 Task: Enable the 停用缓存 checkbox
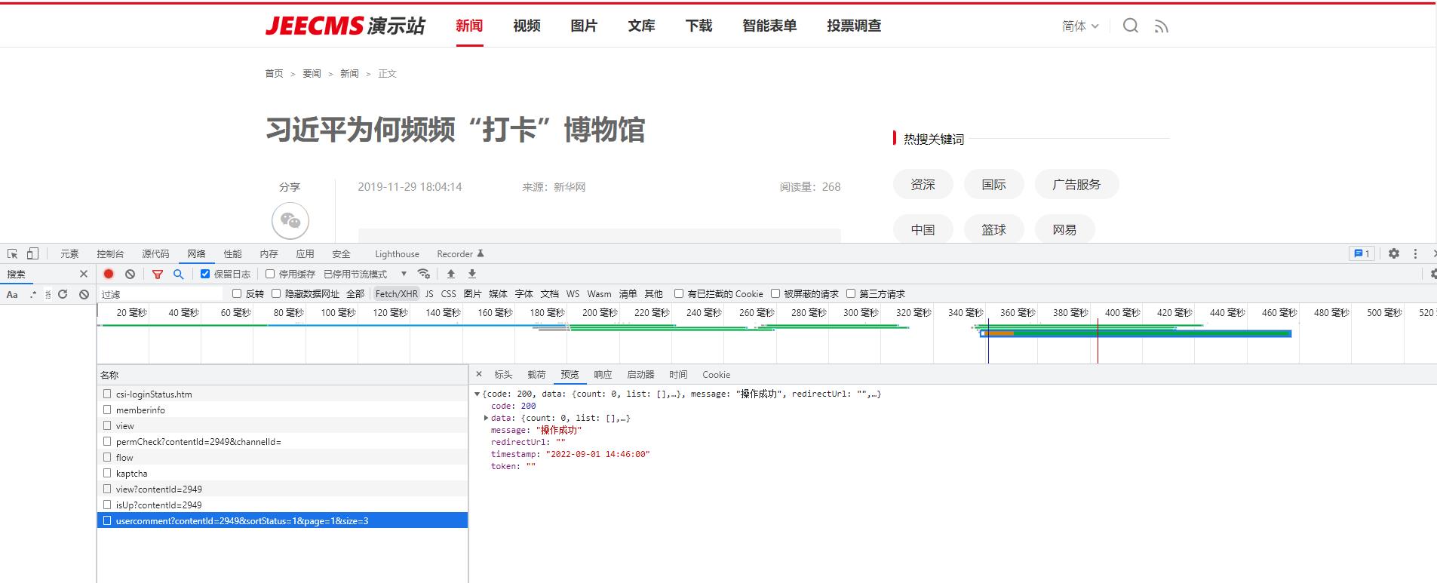(270, 274)
